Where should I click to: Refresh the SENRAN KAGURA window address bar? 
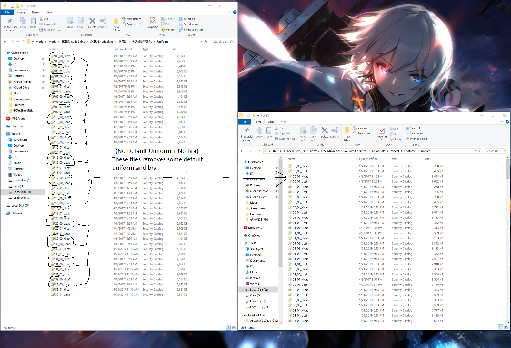click(x=480, y=151)
